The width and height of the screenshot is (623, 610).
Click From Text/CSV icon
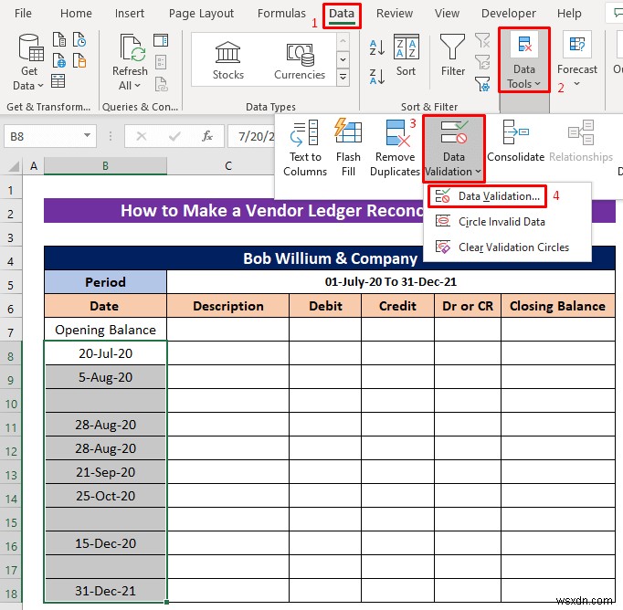59,40
